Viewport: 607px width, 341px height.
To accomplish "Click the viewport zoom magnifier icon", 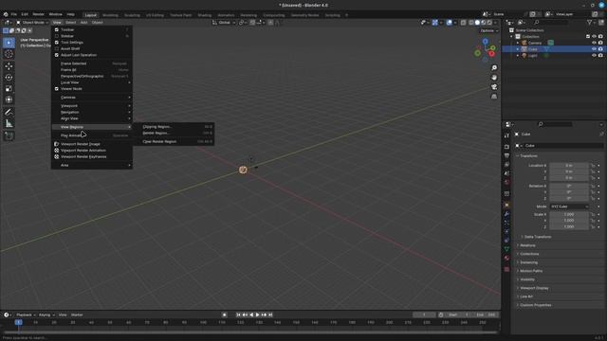I will [494, 67].
